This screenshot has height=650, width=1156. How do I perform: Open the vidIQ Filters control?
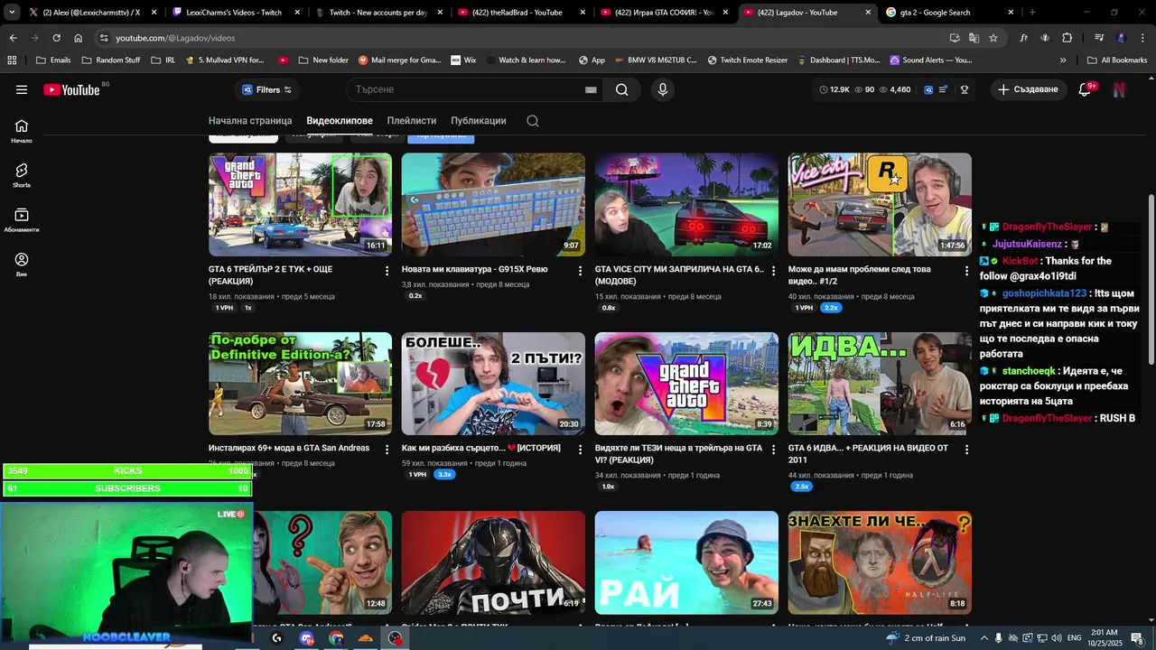(266, 89)
